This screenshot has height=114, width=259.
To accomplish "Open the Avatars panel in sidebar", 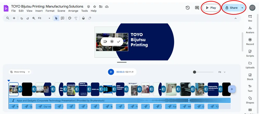I will coord(250,30).
